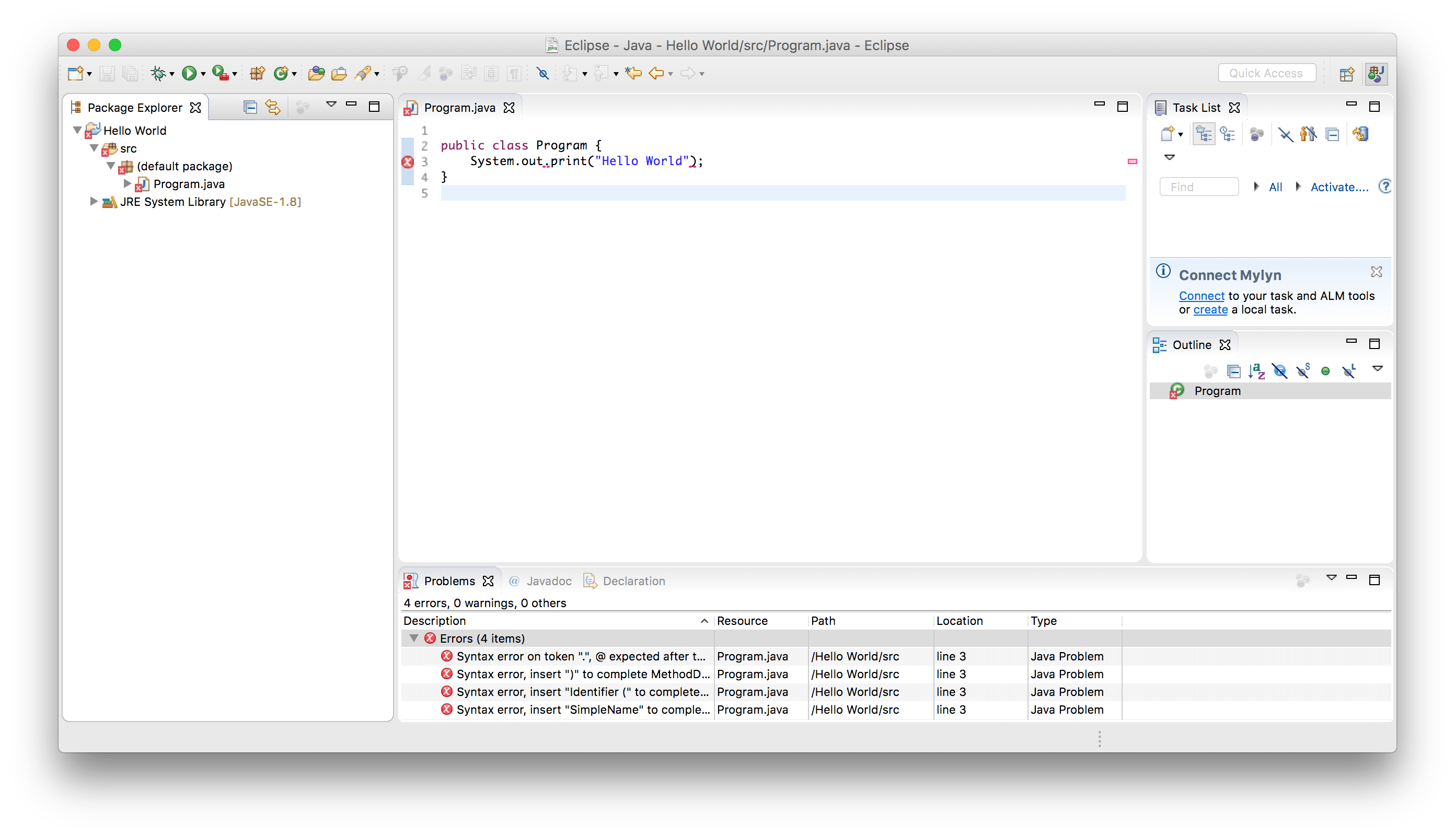Screen dimensions: 1455x836
Task: Switch to the Javadoc tab
Action: [548, 581]
